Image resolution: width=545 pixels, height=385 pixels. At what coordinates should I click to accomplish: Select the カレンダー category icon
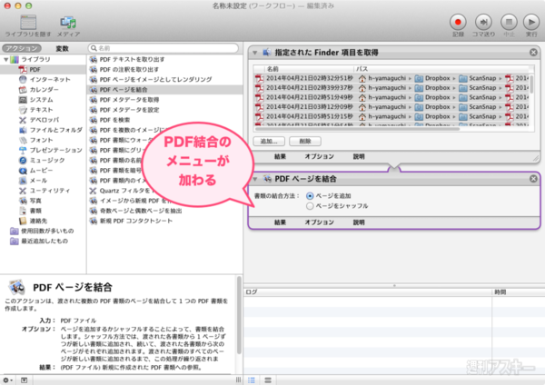click(23, 90)
